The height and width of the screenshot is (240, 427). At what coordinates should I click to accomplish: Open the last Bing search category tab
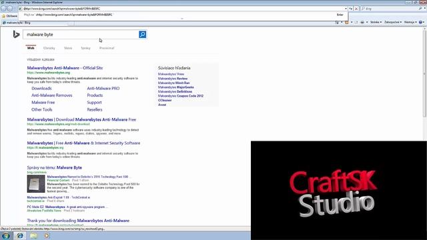tap(107, 48)
